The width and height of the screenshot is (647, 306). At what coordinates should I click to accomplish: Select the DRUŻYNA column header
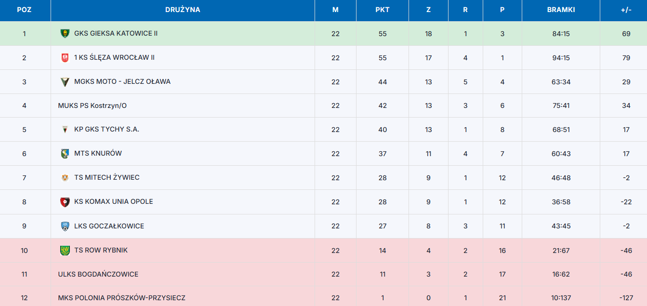(183, 10)
